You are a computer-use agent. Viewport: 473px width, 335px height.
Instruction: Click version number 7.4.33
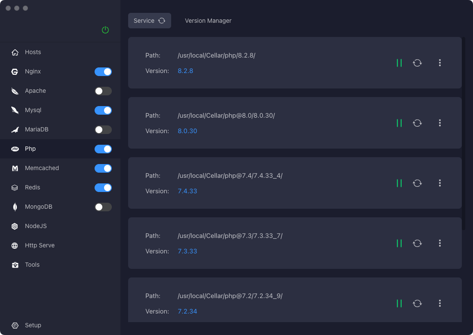[187, 191]
